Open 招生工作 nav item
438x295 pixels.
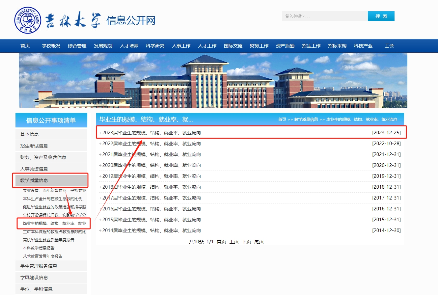(311, 46)
